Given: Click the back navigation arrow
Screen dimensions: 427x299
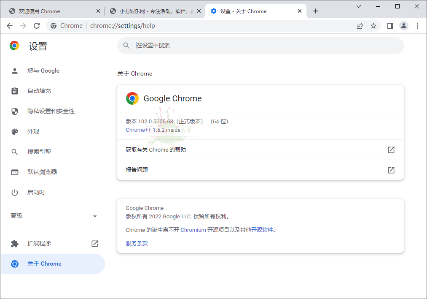Looking at the screenshot, I should 10,25.
